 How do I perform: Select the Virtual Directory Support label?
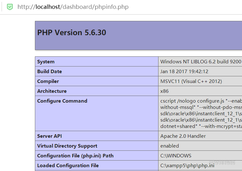tap(67, 146)
